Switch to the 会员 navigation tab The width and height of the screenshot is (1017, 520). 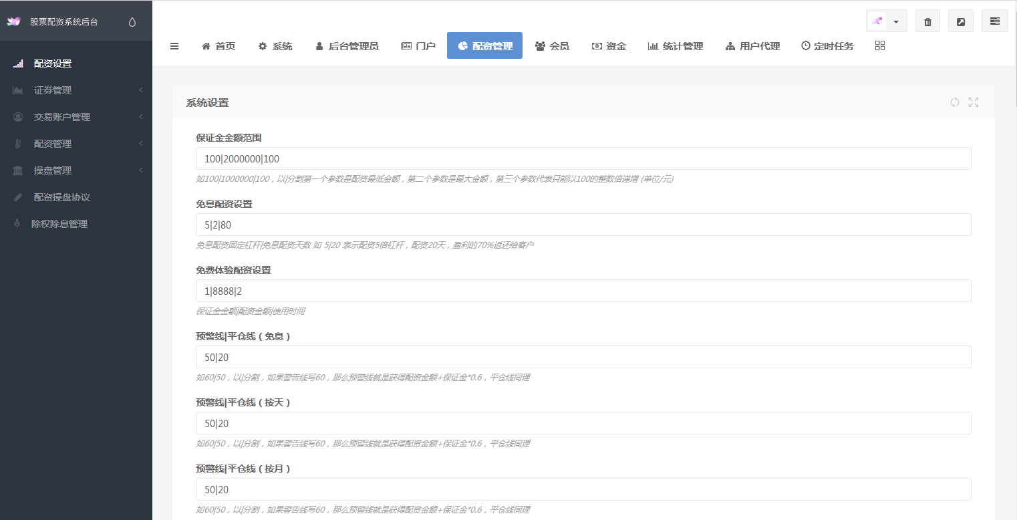[x=553, y=45]
